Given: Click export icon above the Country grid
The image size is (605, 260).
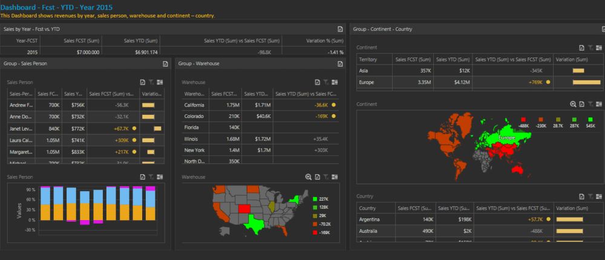Looking at the screenshot, I should (x=581, y=197).
